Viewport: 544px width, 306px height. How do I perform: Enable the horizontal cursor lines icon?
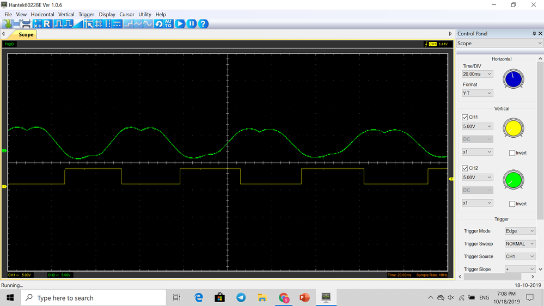pyautogui.click(x=117, y=23)
